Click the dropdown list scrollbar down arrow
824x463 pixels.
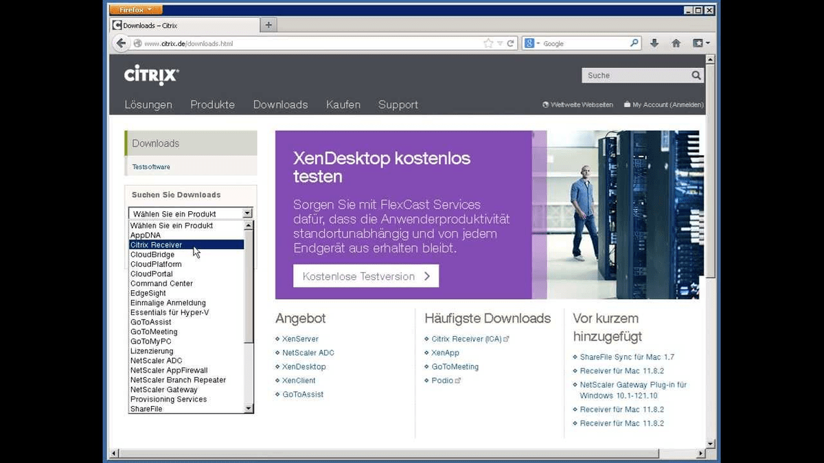(x=249, y=409)
